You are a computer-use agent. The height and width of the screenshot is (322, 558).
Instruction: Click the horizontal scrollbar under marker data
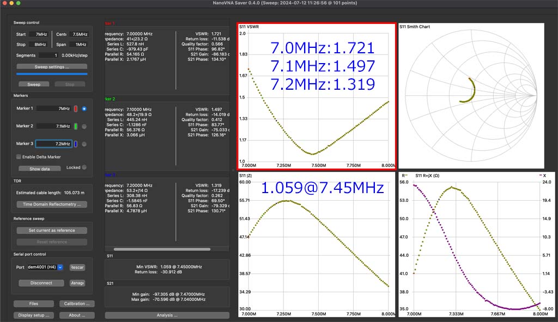point(162,250)
